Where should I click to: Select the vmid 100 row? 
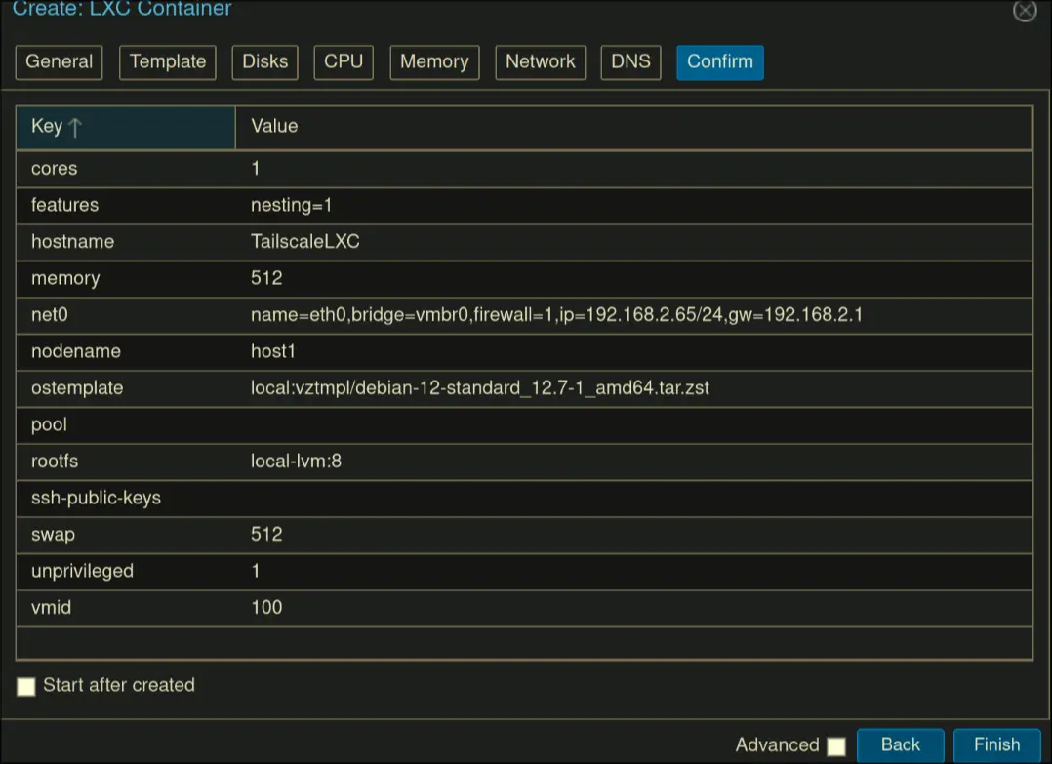click(524, 608)
